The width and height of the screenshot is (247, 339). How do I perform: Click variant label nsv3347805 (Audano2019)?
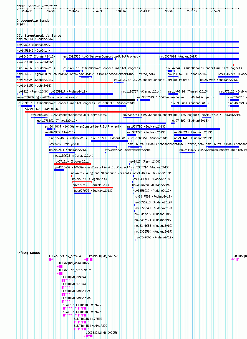pyautogui.click(x=154, y=237)
